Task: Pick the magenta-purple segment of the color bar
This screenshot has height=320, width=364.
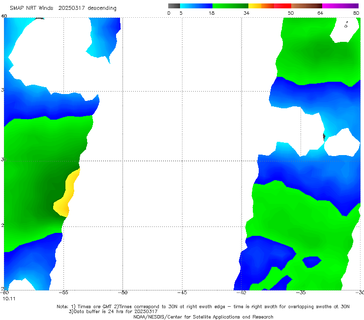Action: coord(340,6)
